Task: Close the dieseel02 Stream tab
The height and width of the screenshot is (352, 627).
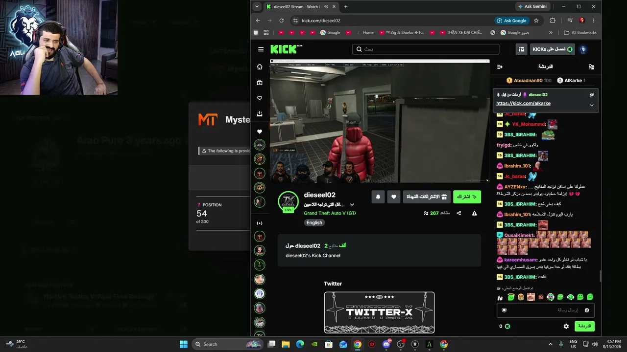Action: coord(335,7)
